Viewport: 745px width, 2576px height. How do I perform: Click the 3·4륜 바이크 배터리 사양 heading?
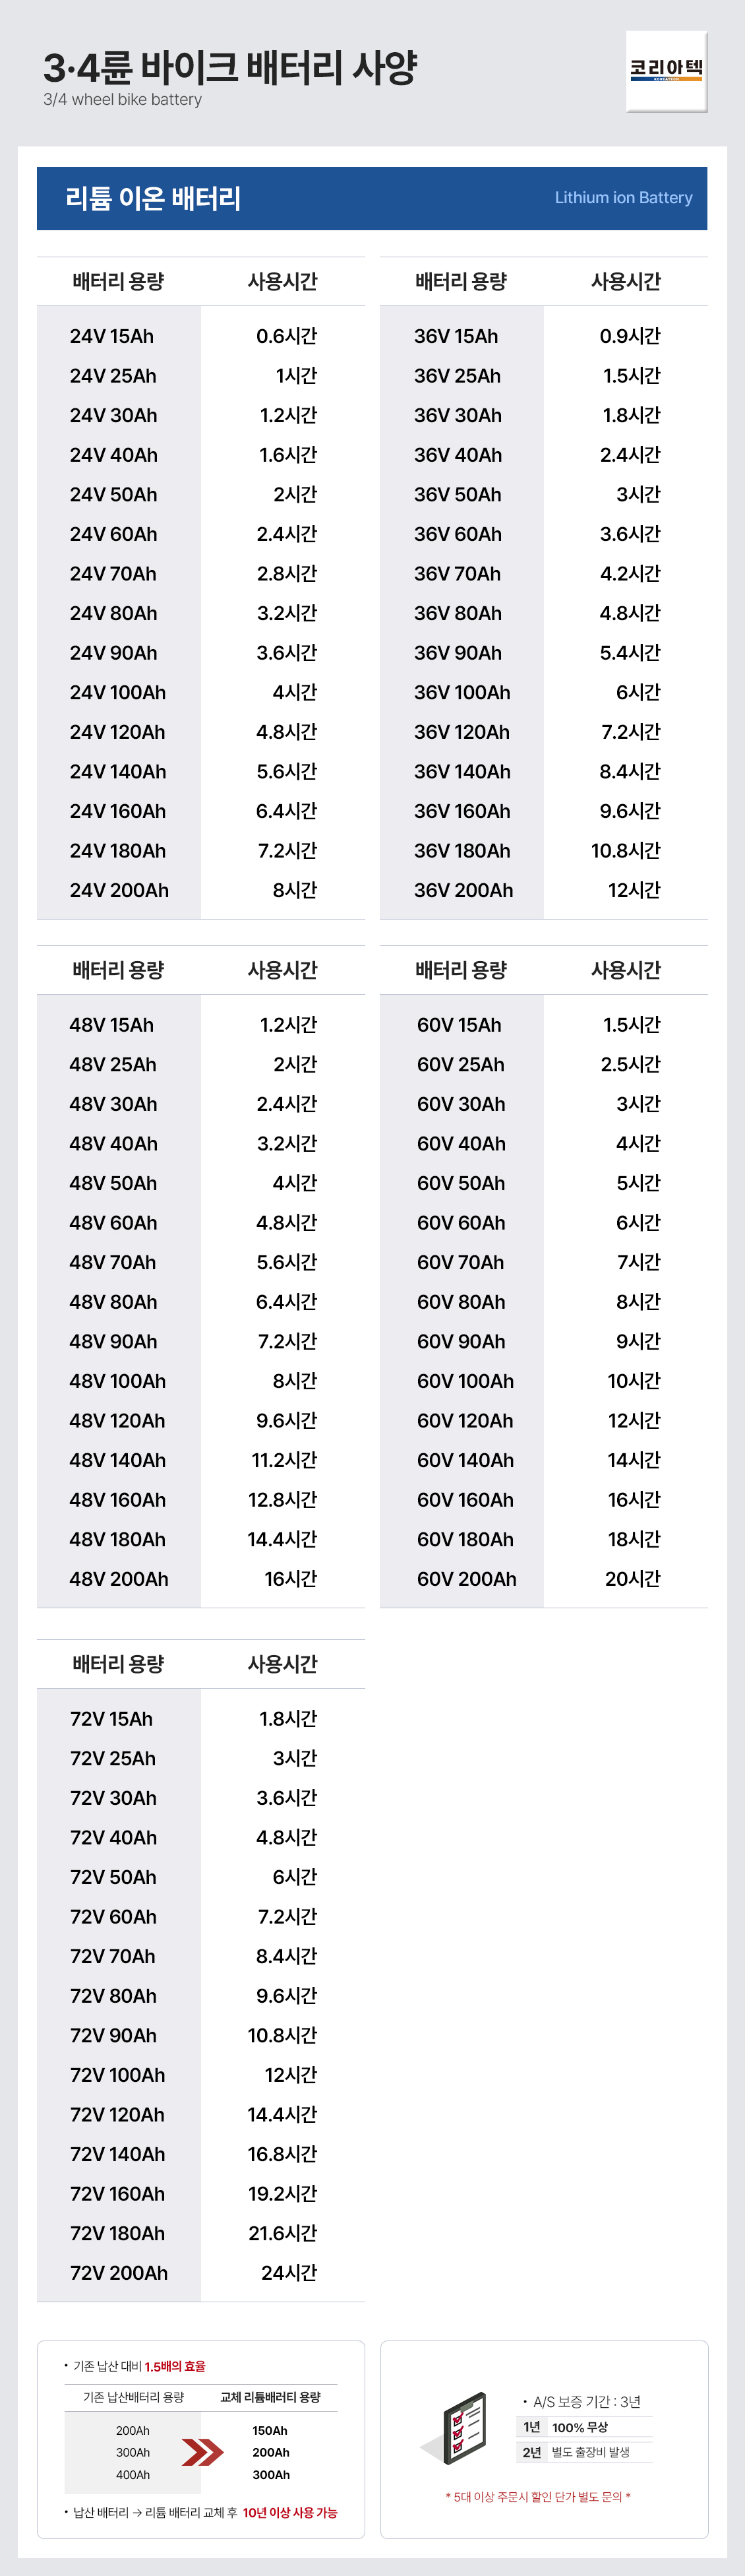point(230,68)
